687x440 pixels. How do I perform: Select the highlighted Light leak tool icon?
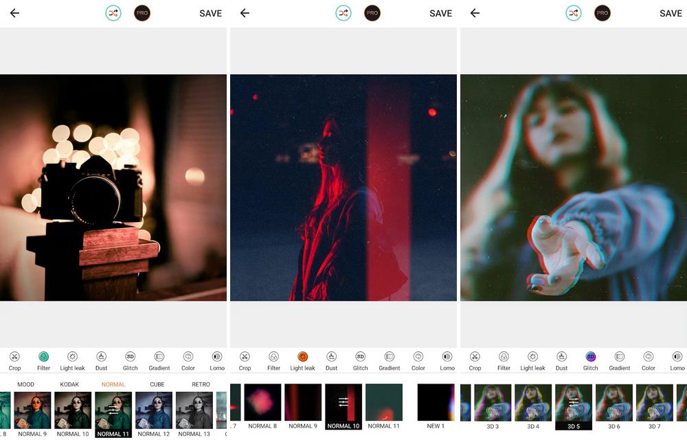pos(302,357)
